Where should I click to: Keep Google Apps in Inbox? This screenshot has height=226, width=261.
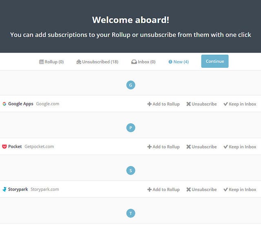point(240,104)
